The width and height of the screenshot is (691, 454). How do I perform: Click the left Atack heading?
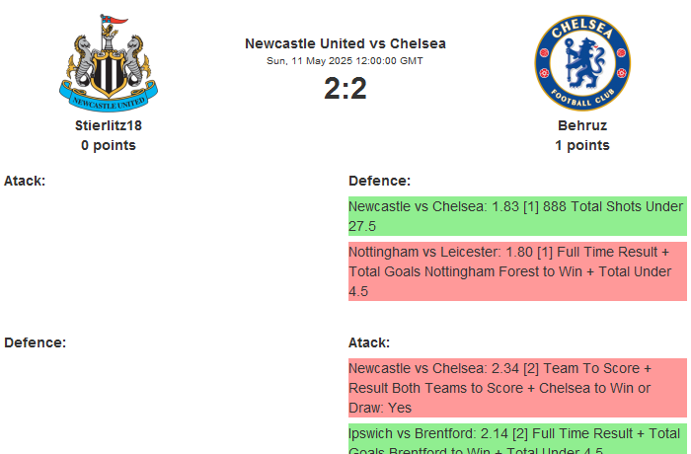(25, 181)
